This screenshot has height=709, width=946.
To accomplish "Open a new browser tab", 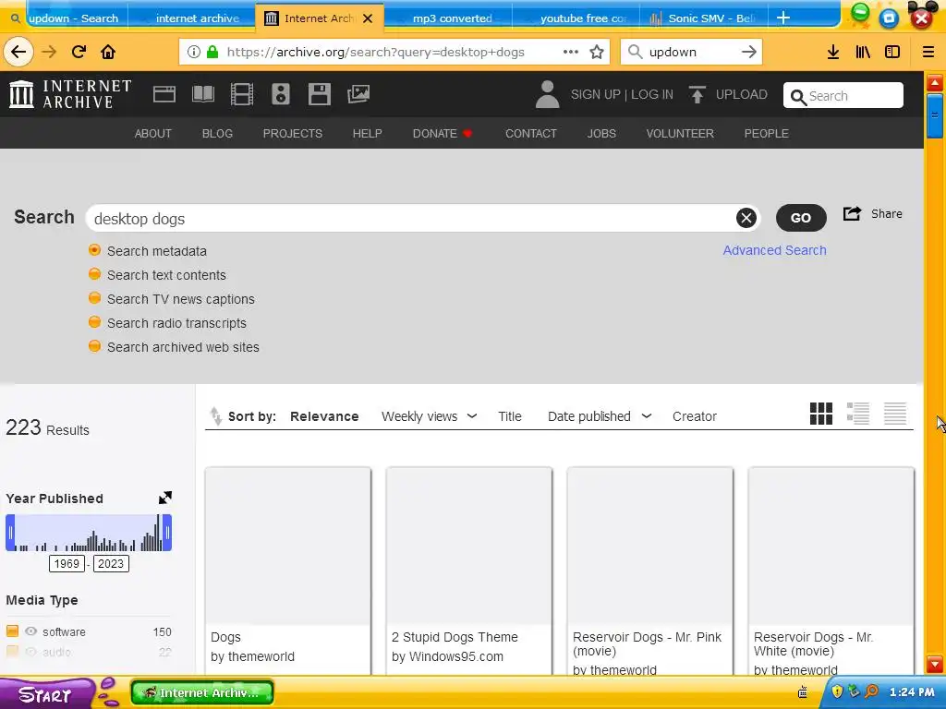I will (783, 18).
